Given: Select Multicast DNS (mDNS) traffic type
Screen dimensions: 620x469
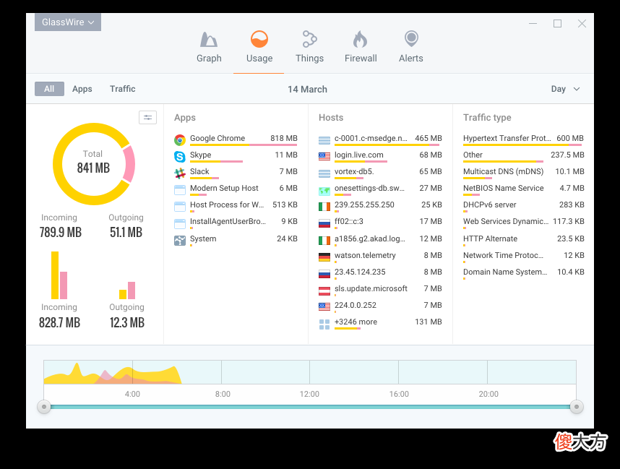Looking at the screenshot, I should pos(523,173).
